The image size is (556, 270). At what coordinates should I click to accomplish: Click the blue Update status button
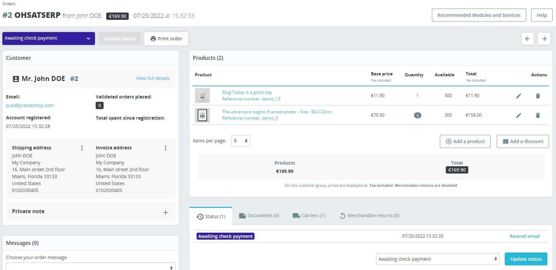(526, 259)
